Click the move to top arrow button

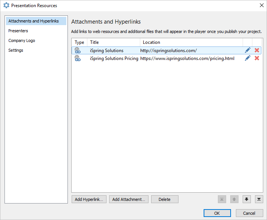pyautogui.click(x=222, y=199)
